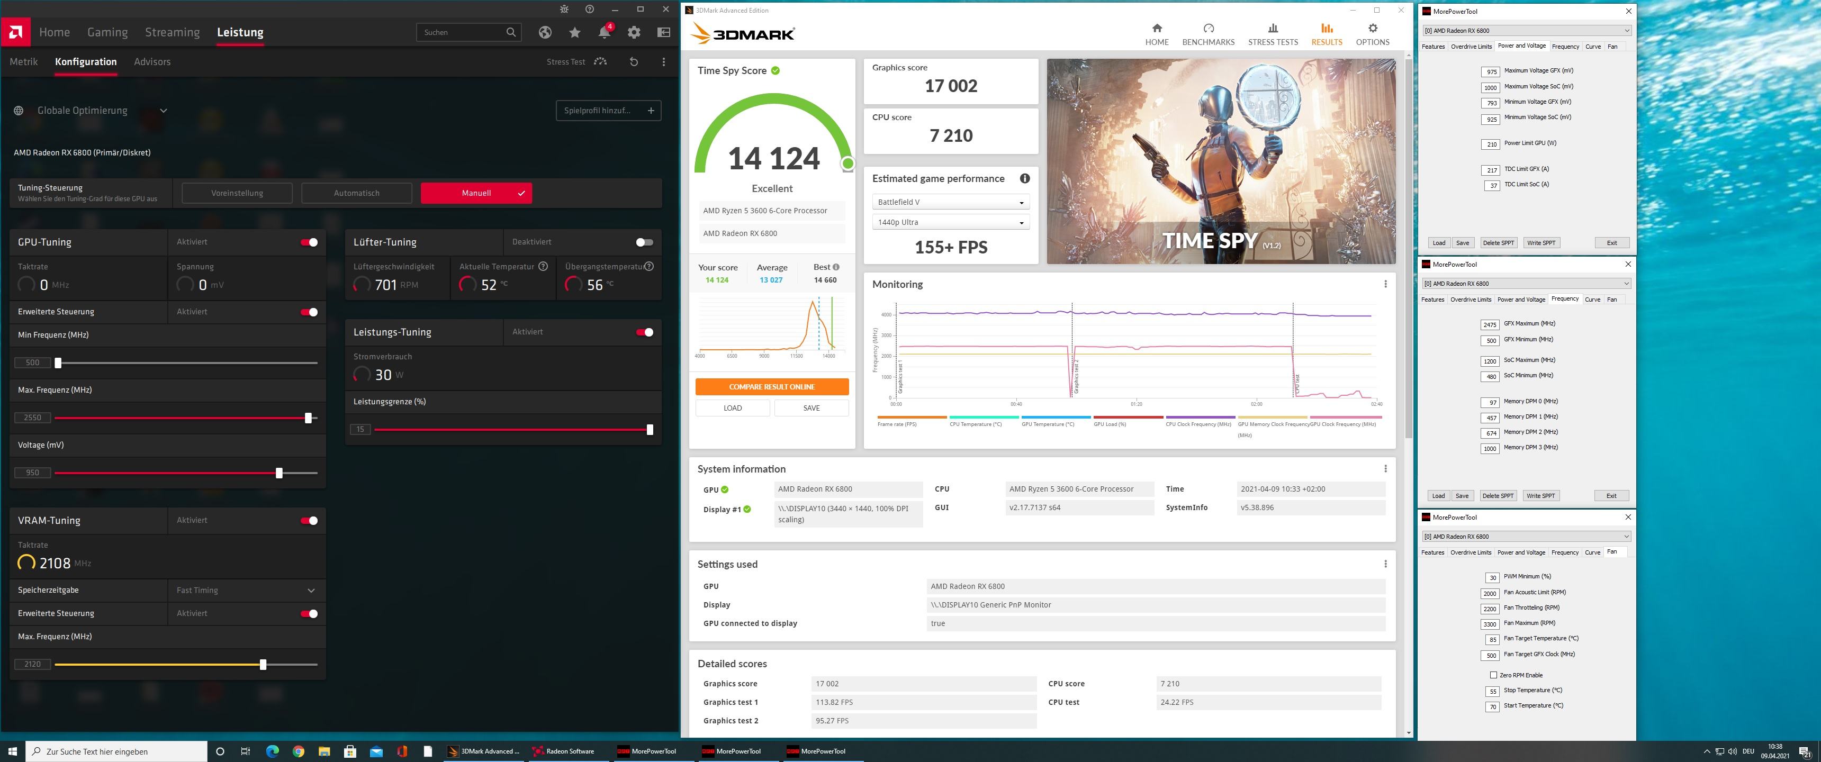1821x762 pixels.
Task: Click help icon next to Übergangstemperatur
Action: pos(649,267)
